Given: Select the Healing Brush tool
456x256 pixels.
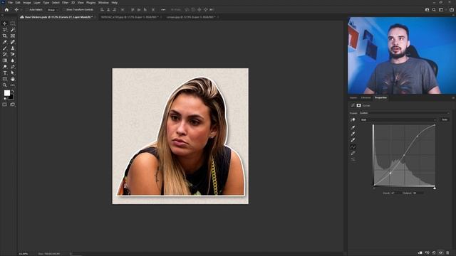Looking at the screenshot, I should (x=13, y=42).
